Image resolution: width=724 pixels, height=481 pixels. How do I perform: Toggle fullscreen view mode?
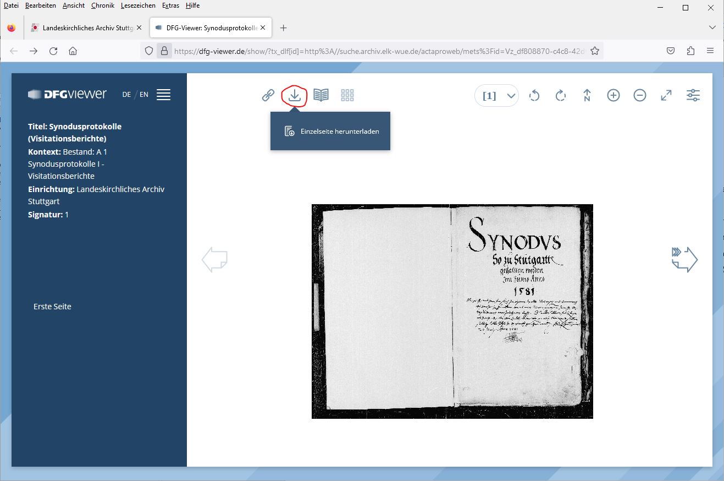tap(666, 95)
